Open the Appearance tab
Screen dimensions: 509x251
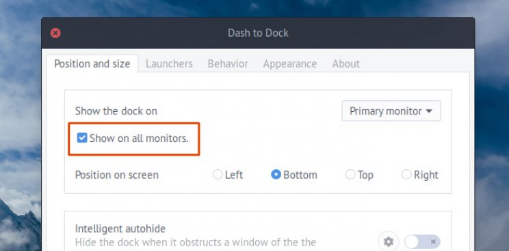click(x=290, y=63)
